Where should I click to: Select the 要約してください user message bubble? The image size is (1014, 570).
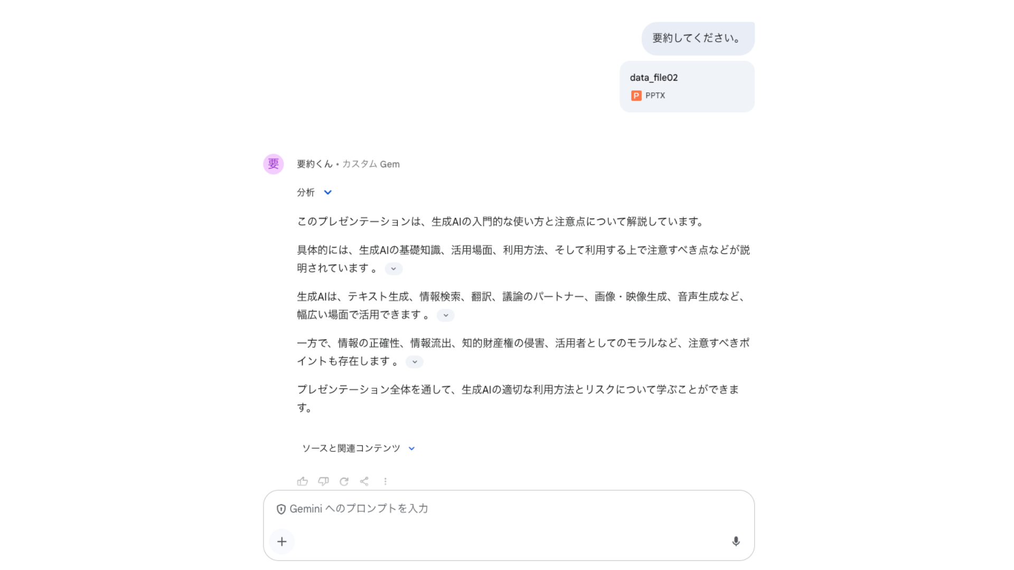698,38
